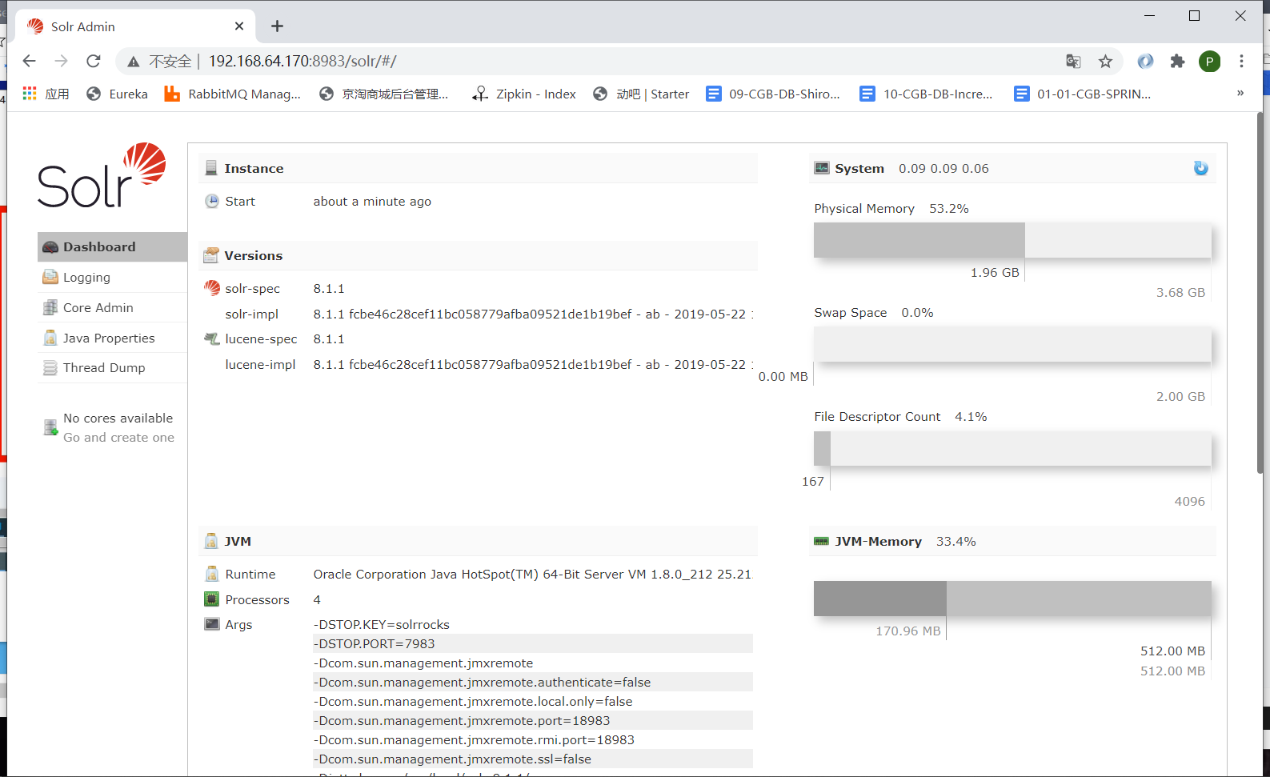Viewport: 1270px width, 777px height.
Task: Open the 09-CGB-DB-Shiro bookmark
Action: click(773, 94)
